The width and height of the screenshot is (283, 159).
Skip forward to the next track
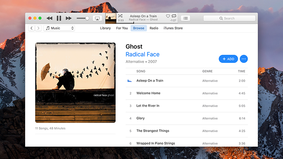pos(69,18)
